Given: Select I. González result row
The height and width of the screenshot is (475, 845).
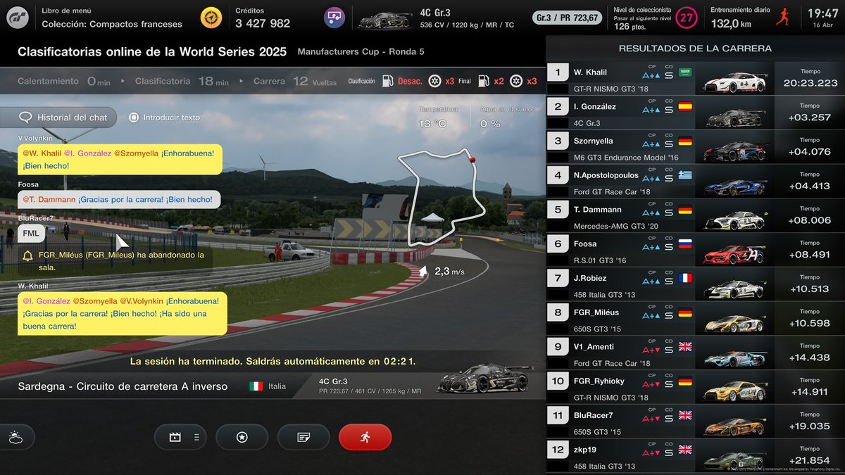Looking at the screenshot, I should [695, 113].
